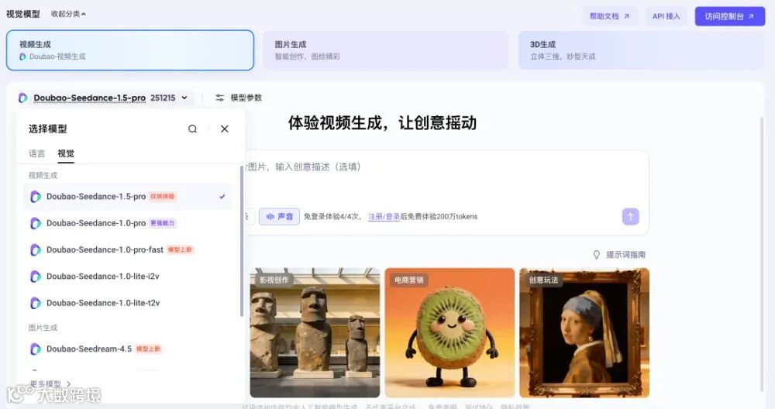Click the 251215 version text
The width and height of the screenshot is (775, 409).
(163, 98)
